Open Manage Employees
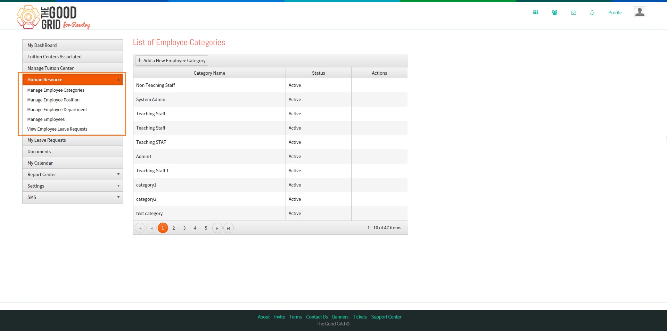This screenshot has height=331, width=667. click(x=46, y=119)
